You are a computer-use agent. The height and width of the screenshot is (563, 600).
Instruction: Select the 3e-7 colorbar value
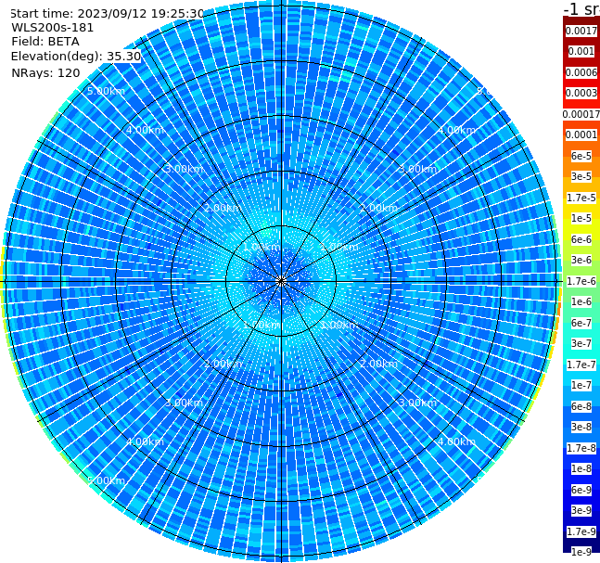(581, 343)
